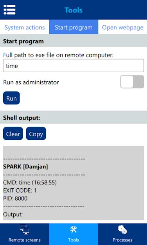
Task: Select the Start program tab
Action: coord(73,27)
